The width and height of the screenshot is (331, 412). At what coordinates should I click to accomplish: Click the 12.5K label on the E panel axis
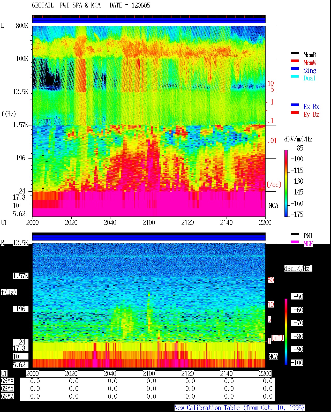tap(21, 92)
